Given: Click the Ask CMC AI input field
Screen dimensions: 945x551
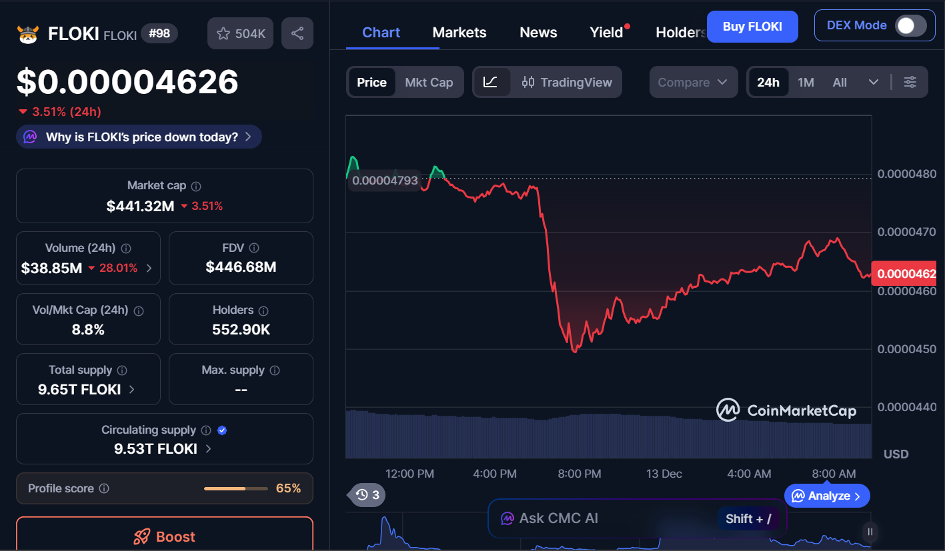Looking at the screenshot, I should point(600,518).
